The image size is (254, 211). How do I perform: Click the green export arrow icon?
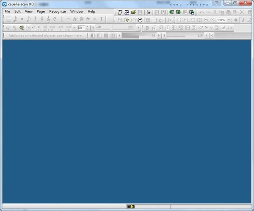(x=178, y=12)
